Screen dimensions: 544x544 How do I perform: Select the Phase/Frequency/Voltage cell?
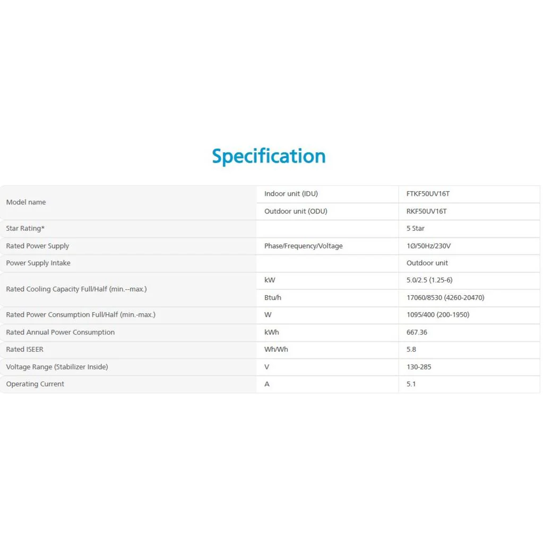[303, 246]
